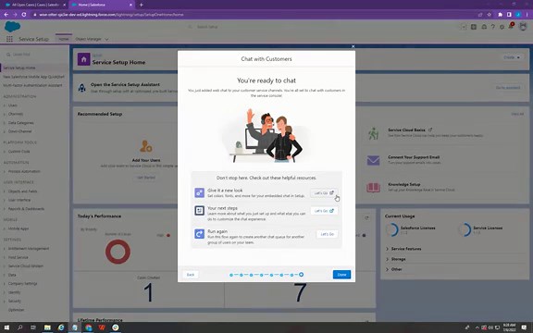Viewport: 533px width, 333px height.
Task: Open the Create dropdown button
Action: pyautogui.click(x=512, y=57)
